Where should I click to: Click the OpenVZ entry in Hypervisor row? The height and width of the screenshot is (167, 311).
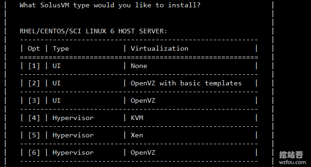tap(143, 152)
